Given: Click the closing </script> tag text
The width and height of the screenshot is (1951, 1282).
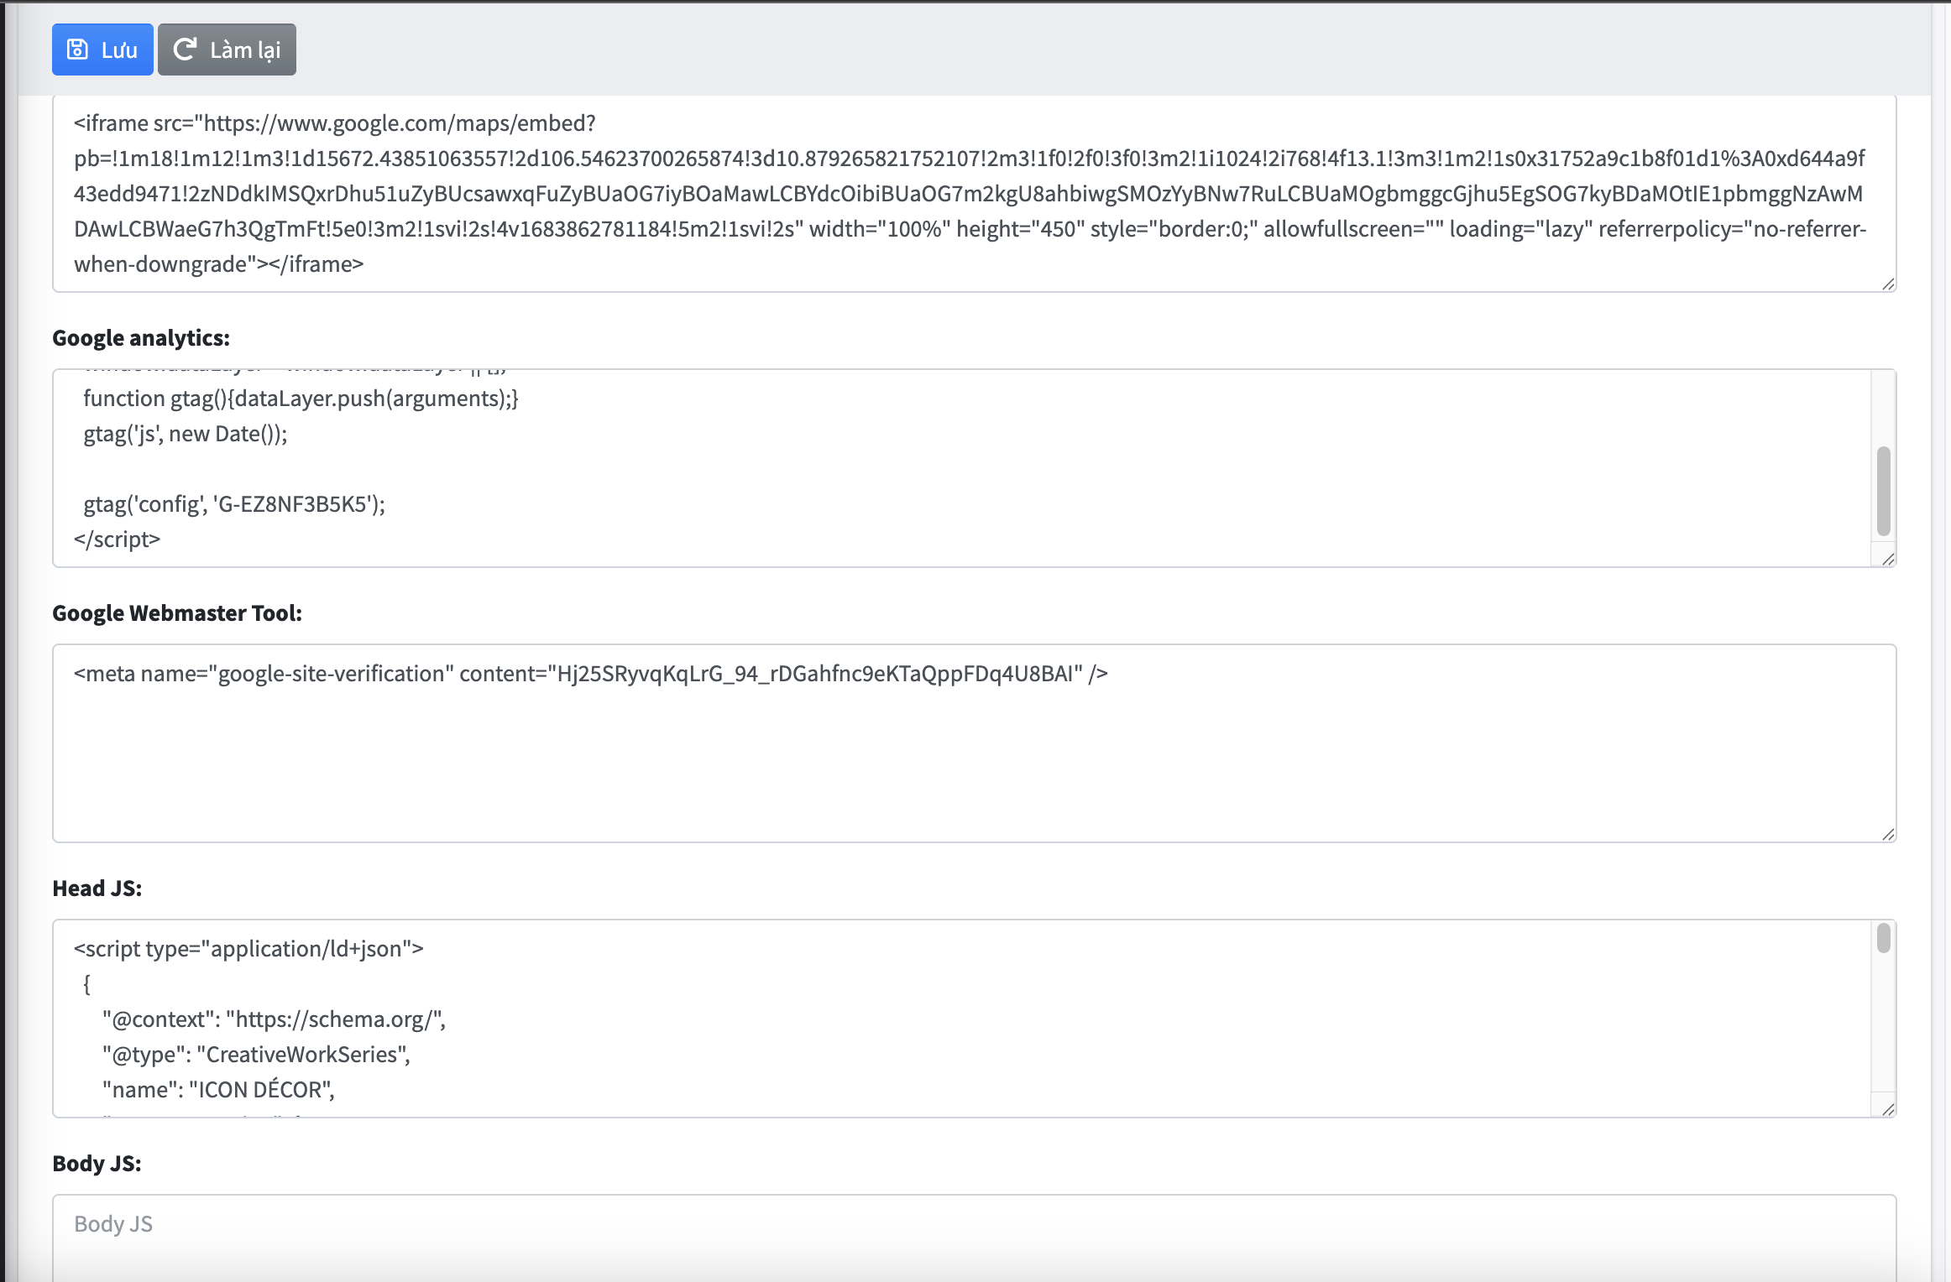Looking at the screenshot, I should (x=117, y=539).
